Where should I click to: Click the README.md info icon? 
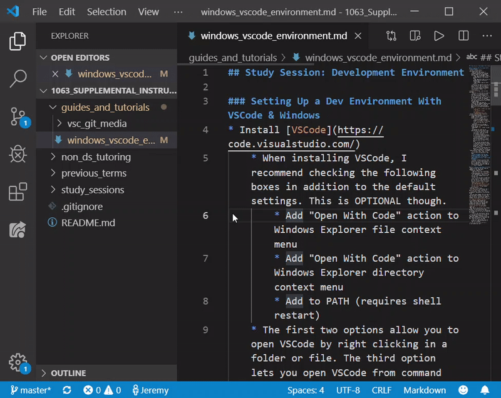click(x=52, y=222)
